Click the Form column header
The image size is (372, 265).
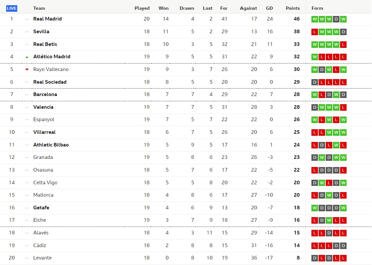point(317,8)
